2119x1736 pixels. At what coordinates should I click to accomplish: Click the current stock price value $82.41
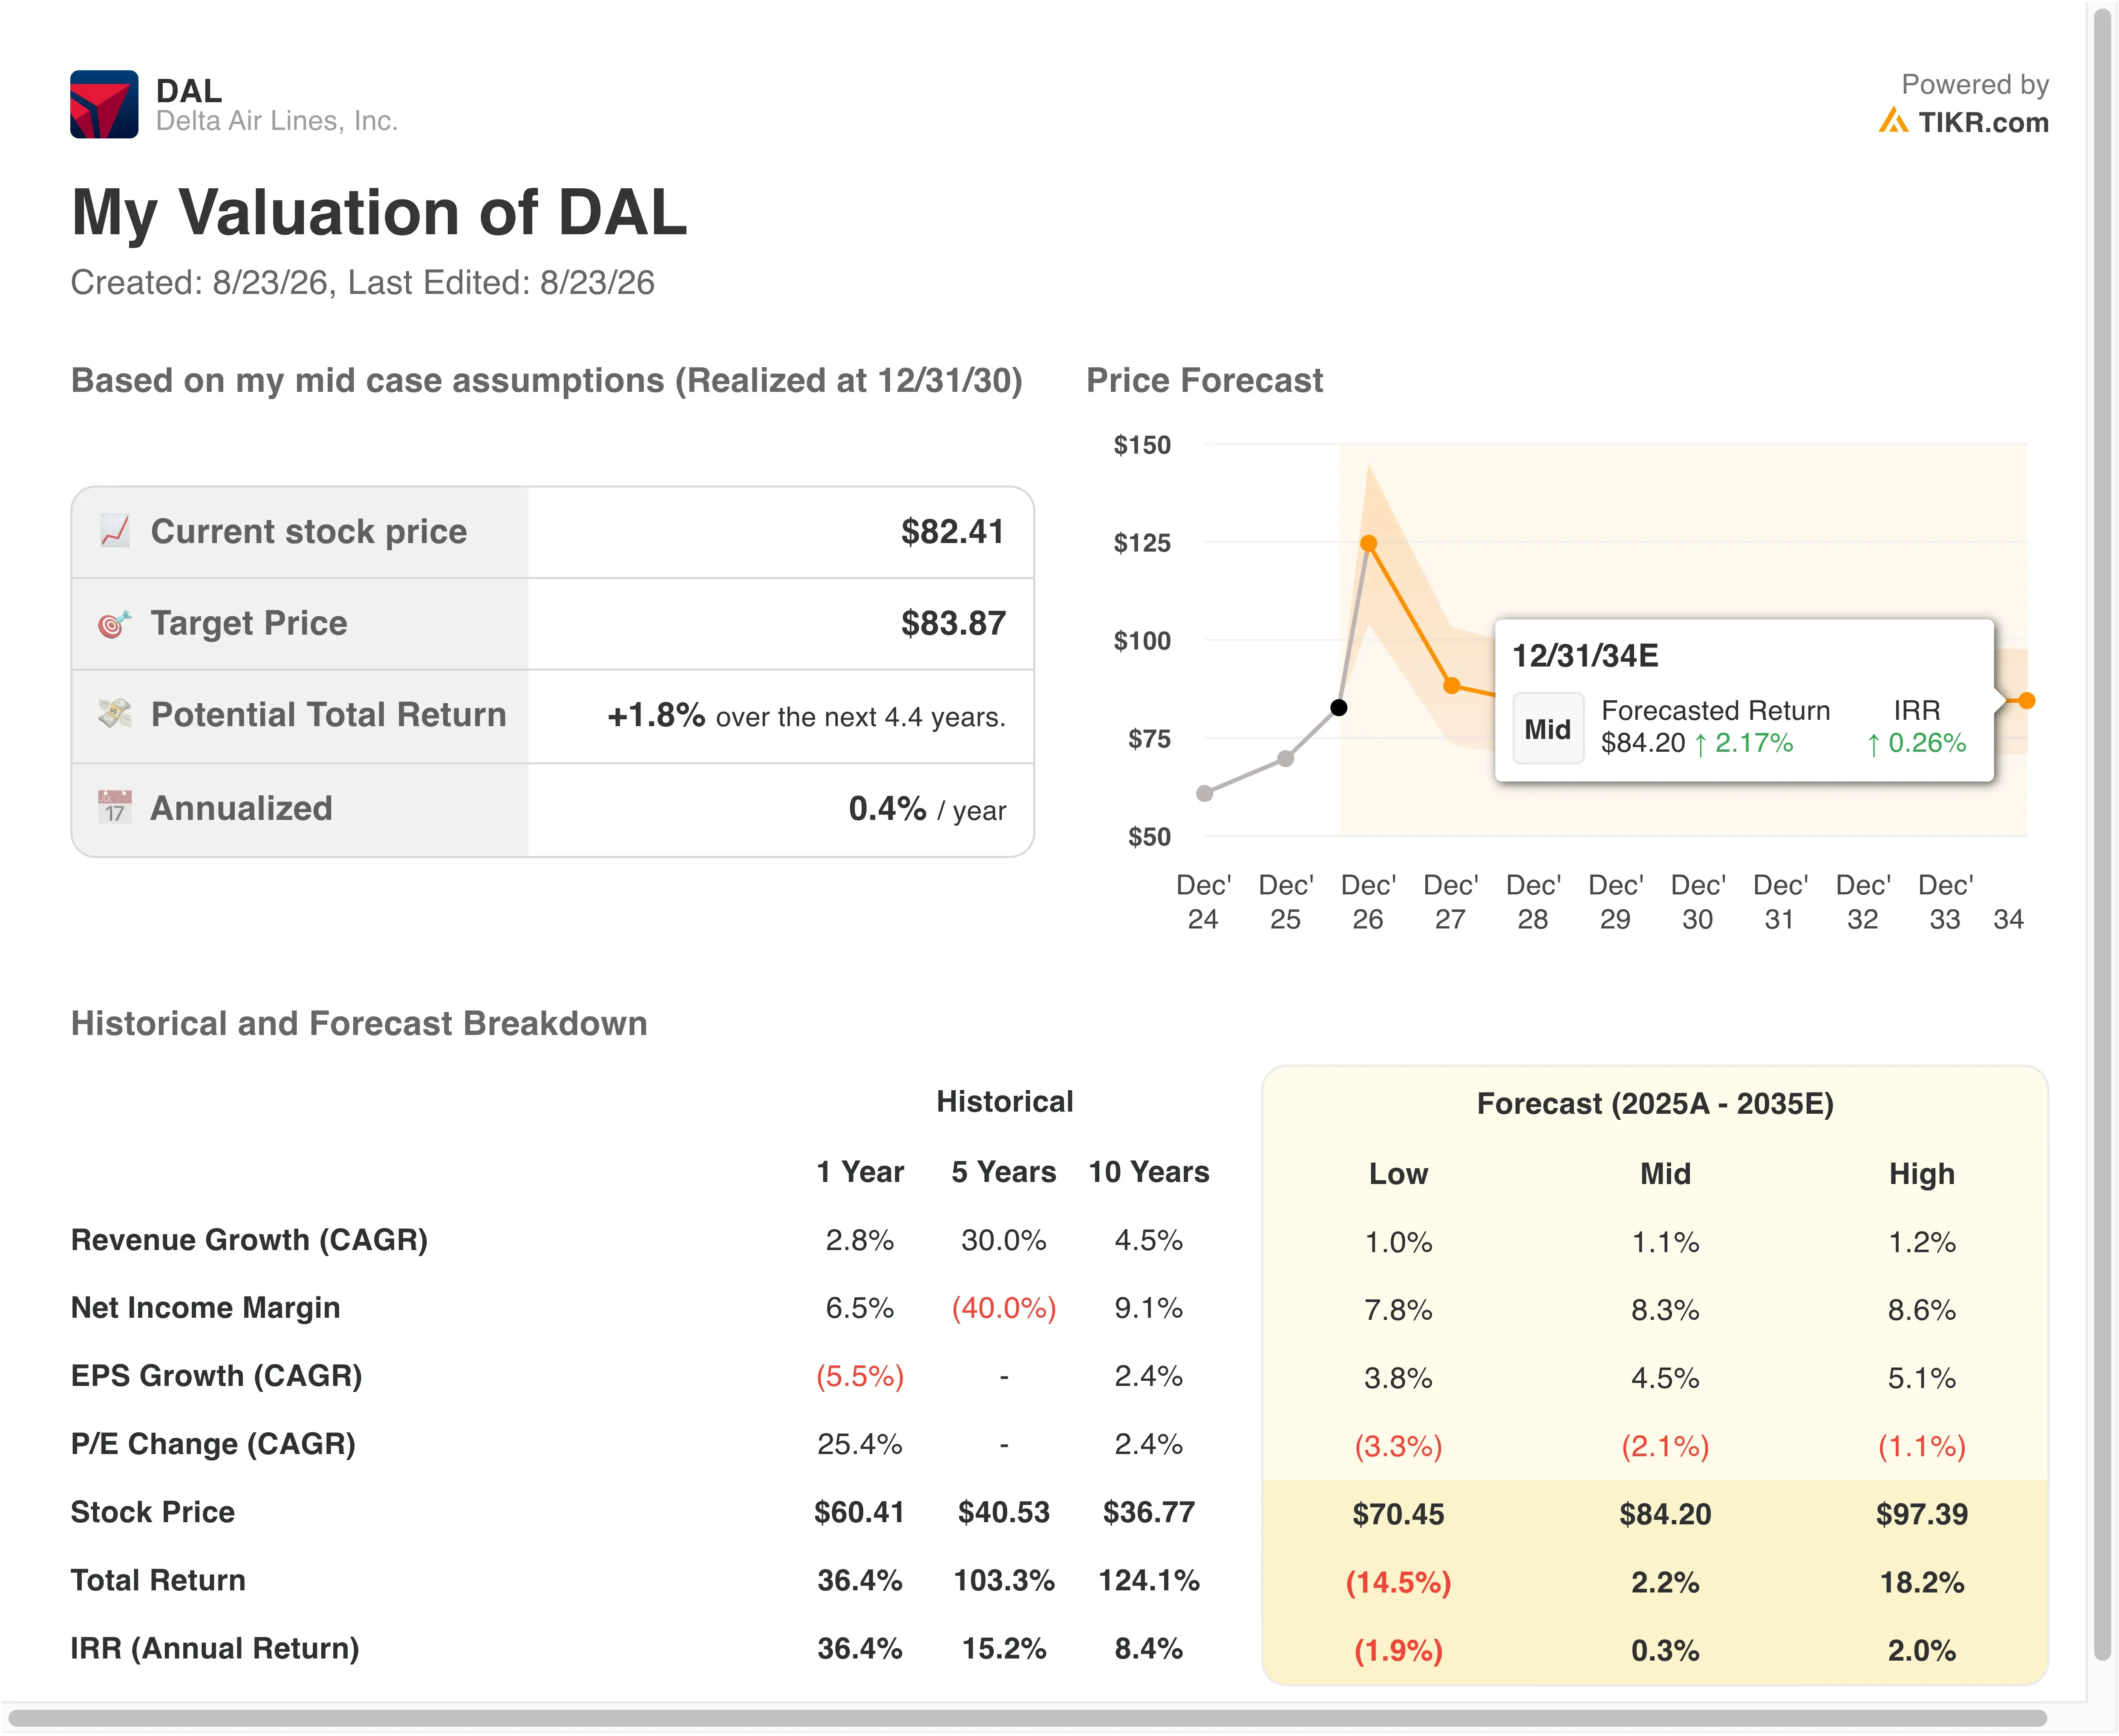click(952, 531)
